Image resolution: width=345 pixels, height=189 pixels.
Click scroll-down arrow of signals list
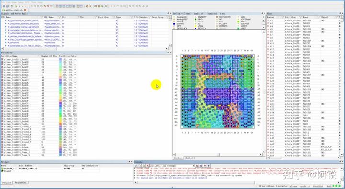[170, 45]
